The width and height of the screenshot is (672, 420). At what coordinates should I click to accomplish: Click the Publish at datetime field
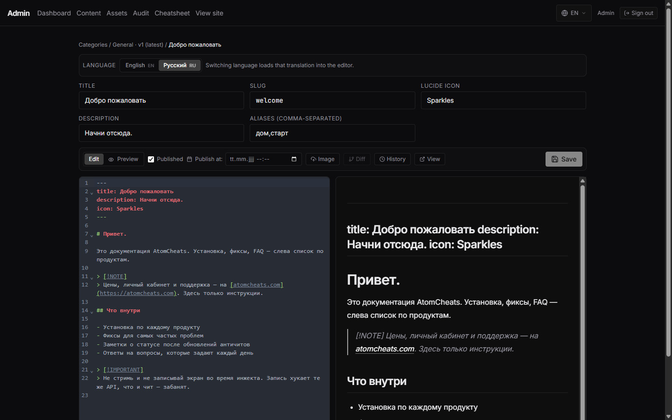(x=263, y=159)
